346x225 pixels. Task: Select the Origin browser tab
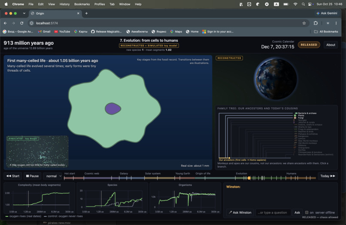[x=55, y=13]
